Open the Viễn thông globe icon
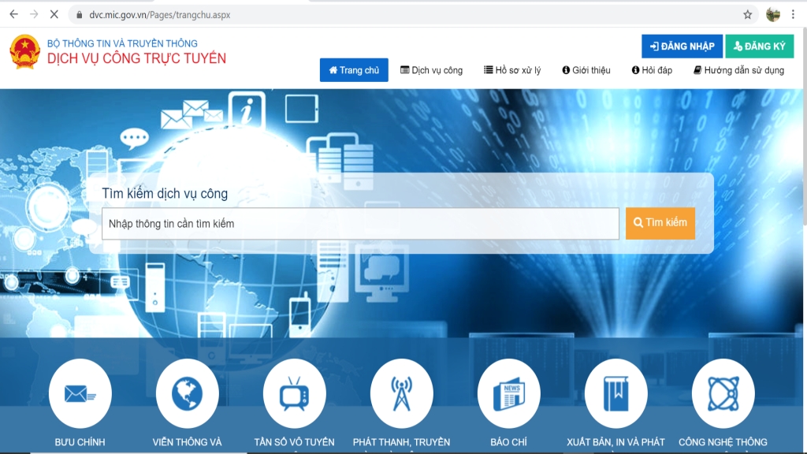The width and height of the screenshot is (807, 454). click(187, 393)
